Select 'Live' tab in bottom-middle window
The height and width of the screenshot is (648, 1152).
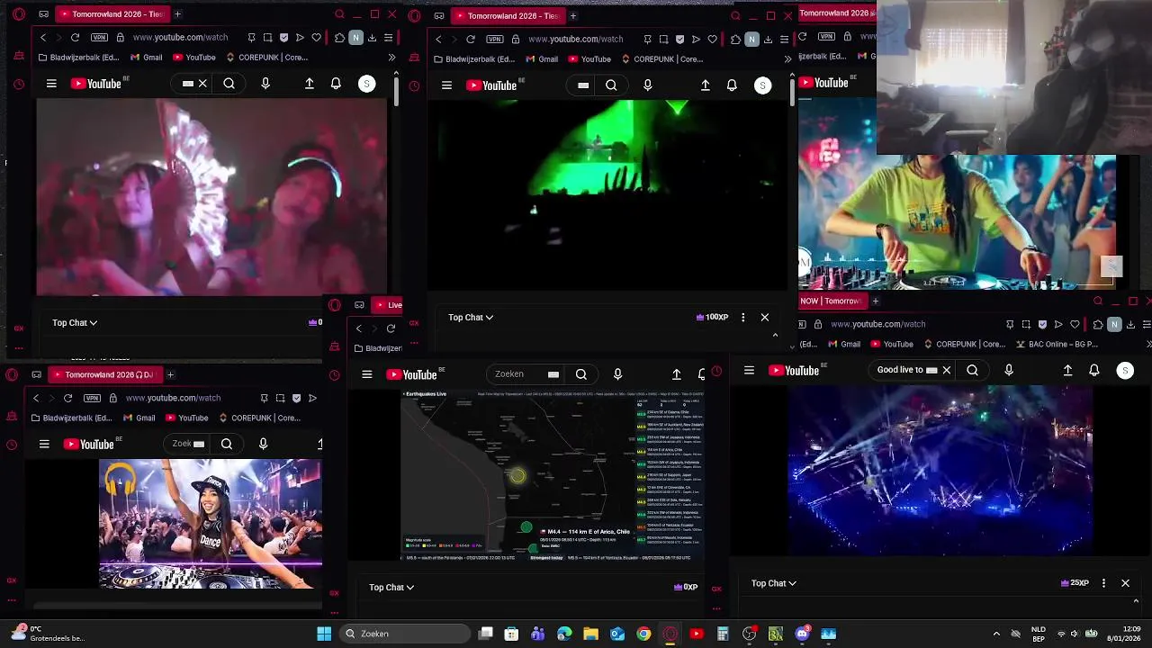point(388,304)
